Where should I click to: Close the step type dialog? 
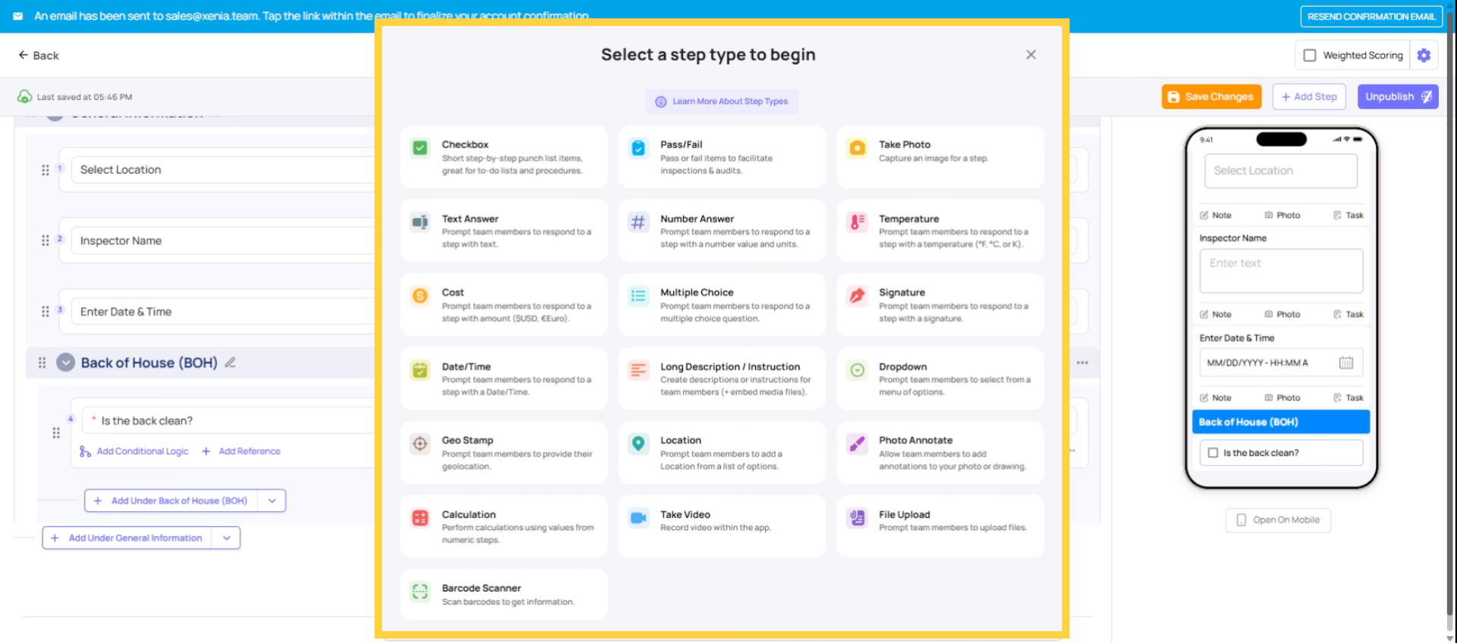1031,55
